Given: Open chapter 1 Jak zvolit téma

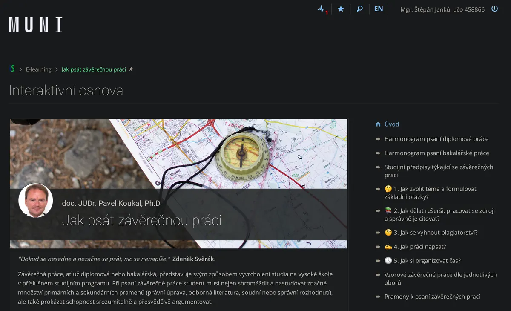Looking at the screenshot, I should [x=431, y=193].
